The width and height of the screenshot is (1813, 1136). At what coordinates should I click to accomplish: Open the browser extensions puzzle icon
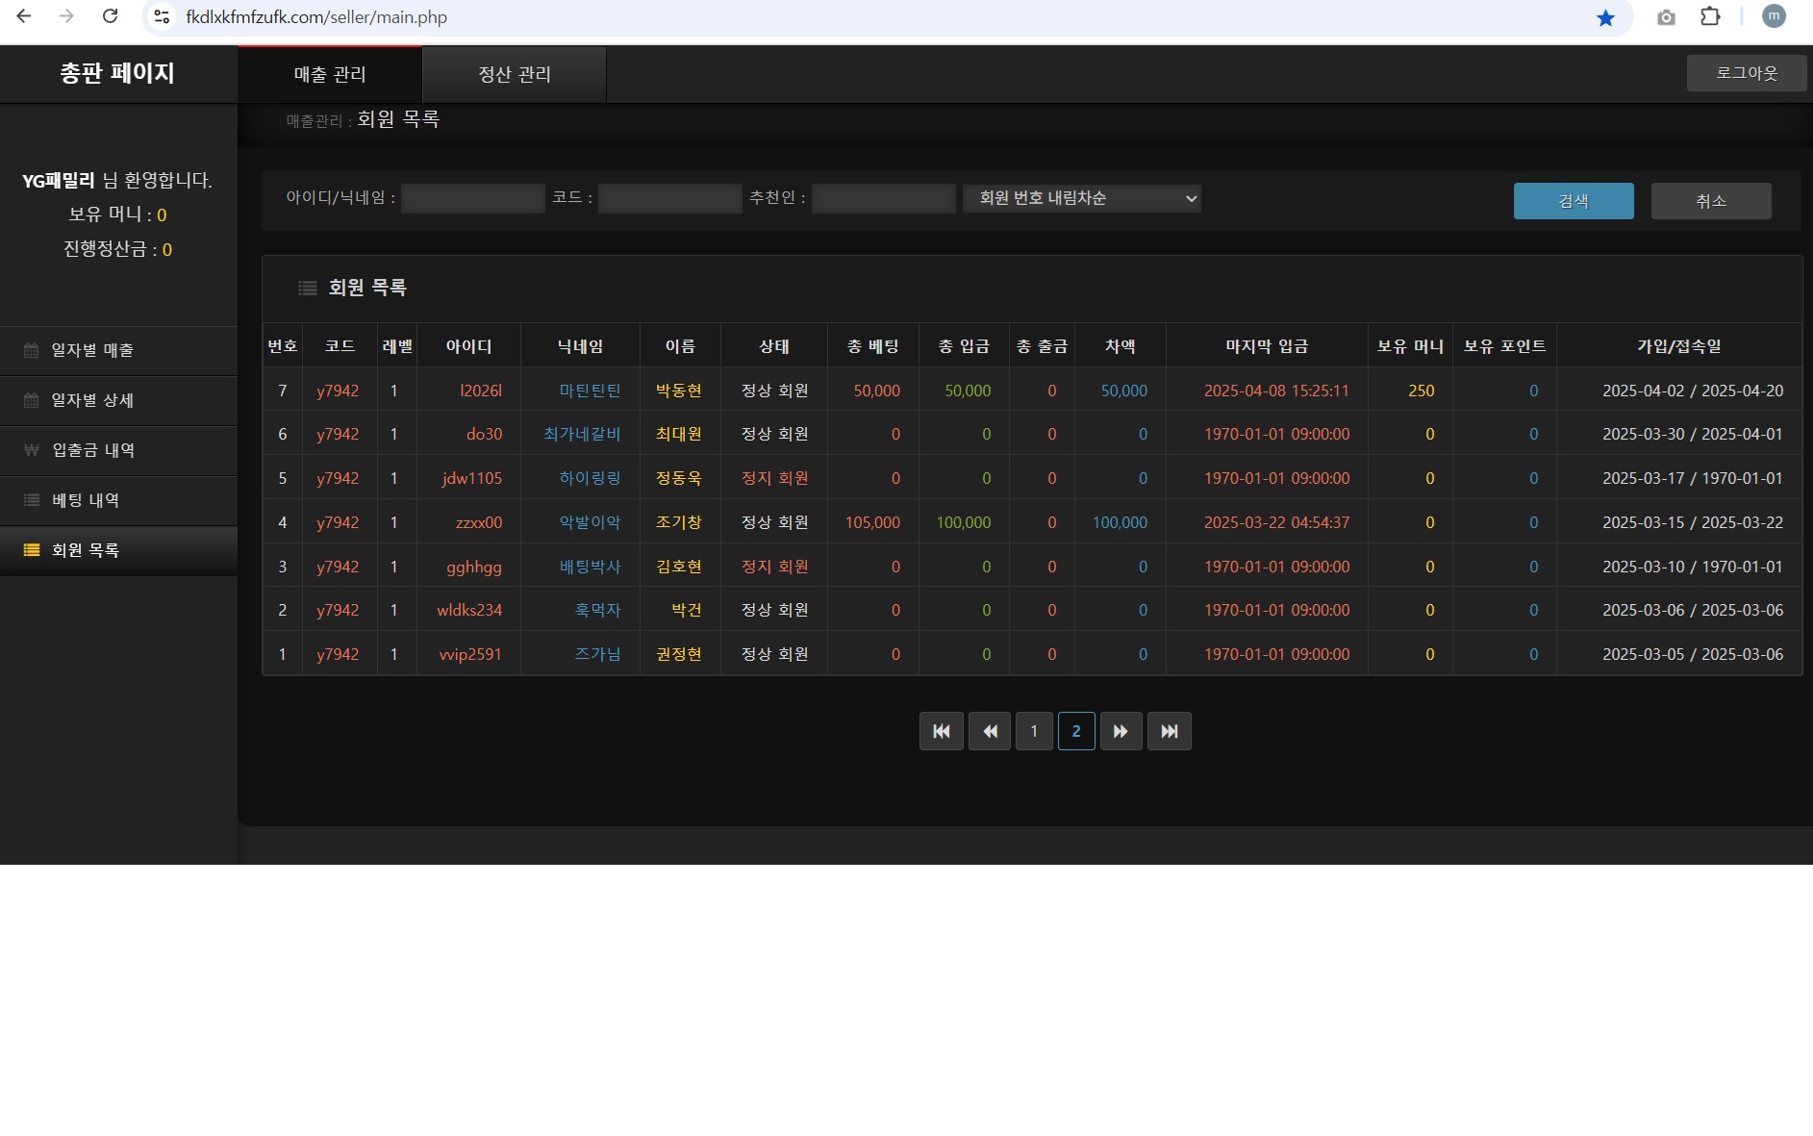[1710, 16]
